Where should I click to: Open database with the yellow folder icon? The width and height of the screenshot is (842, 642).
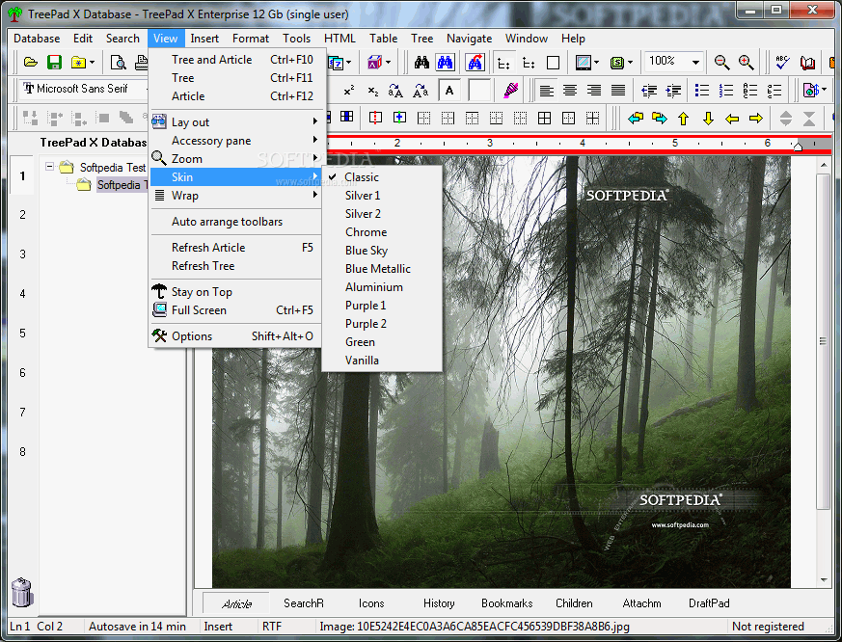(x=31, y=63)
